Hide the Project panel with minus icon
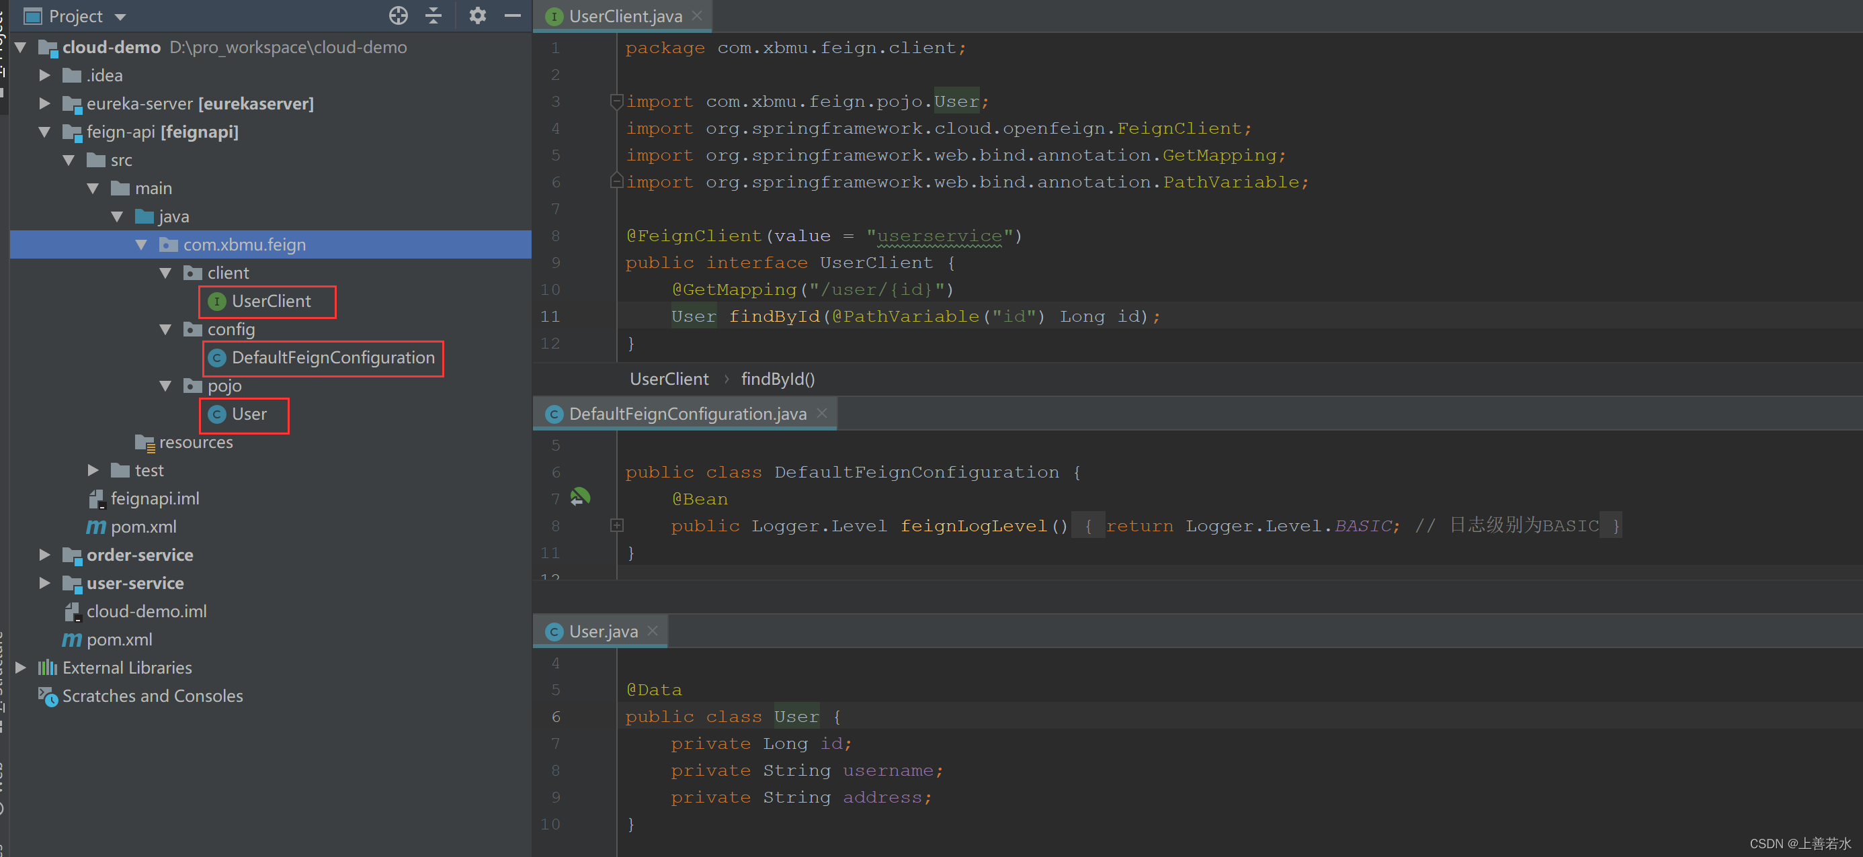This screenshot has height=857, width=1863. (x=513, y=15)
